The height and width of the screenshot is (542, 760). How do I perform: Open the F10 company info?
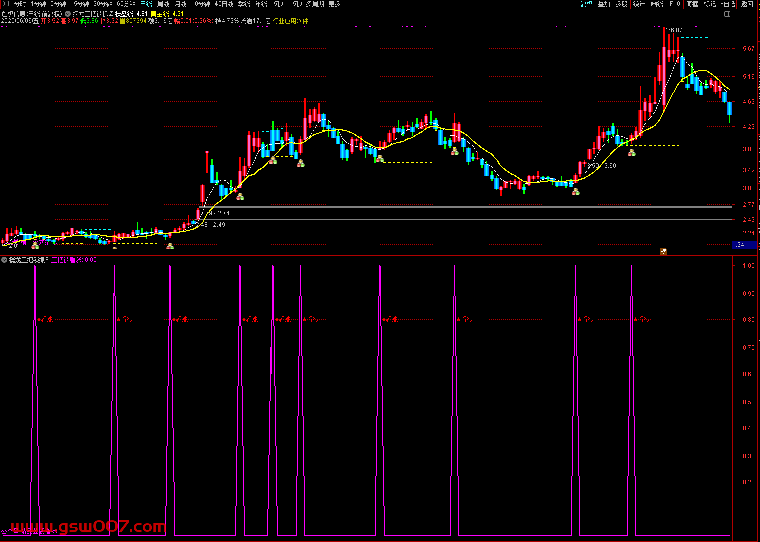[x=675, y=4]
